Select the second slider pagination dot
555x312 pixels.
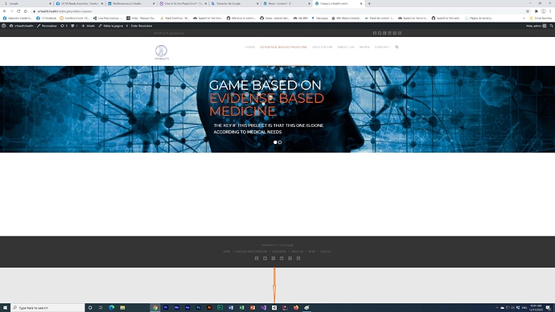280,142
